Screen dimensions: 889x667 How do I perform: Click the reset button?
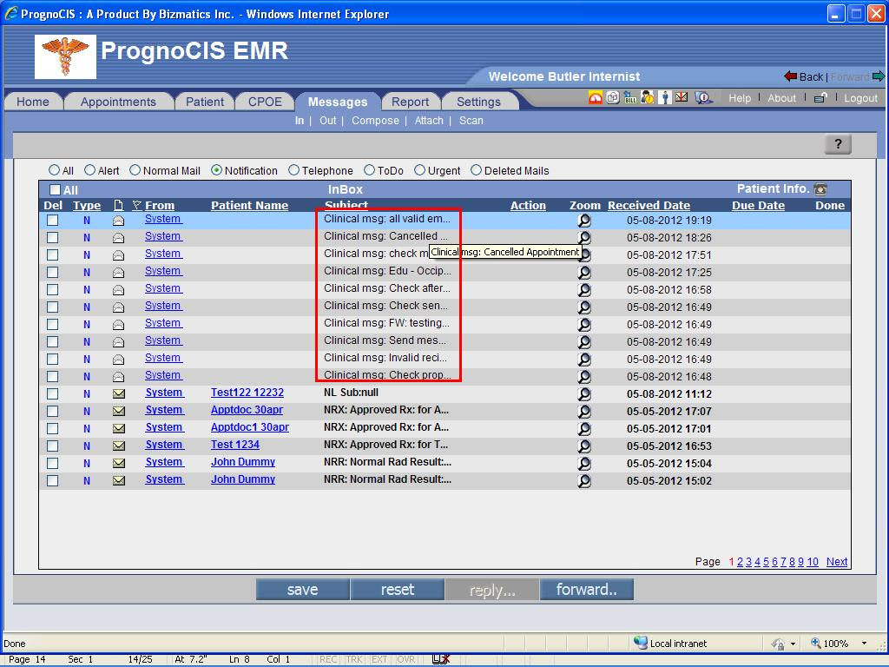tap(398, 590)
